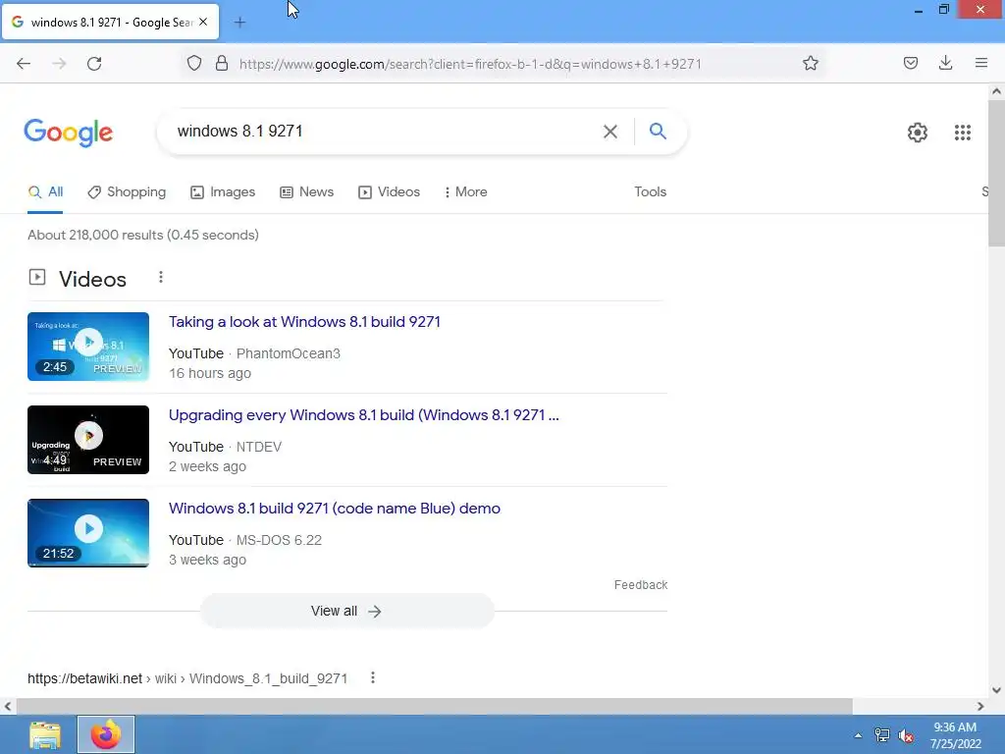View site security padlock info
The width and height of the screenshot is (1005, 754).
[222, 64]
